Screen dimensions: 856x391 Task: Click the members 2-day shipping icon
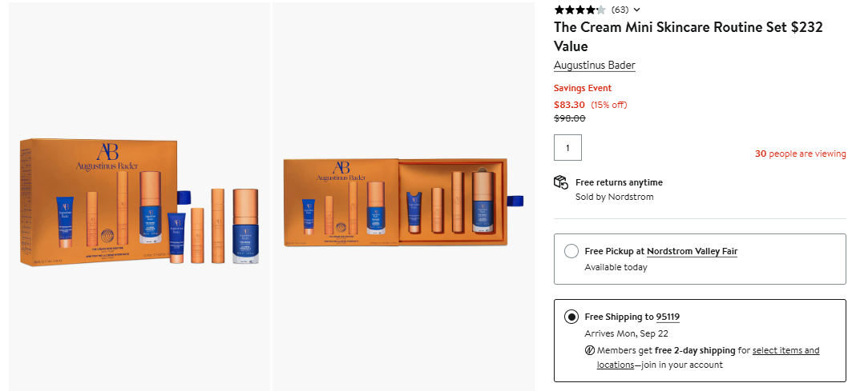590,350
